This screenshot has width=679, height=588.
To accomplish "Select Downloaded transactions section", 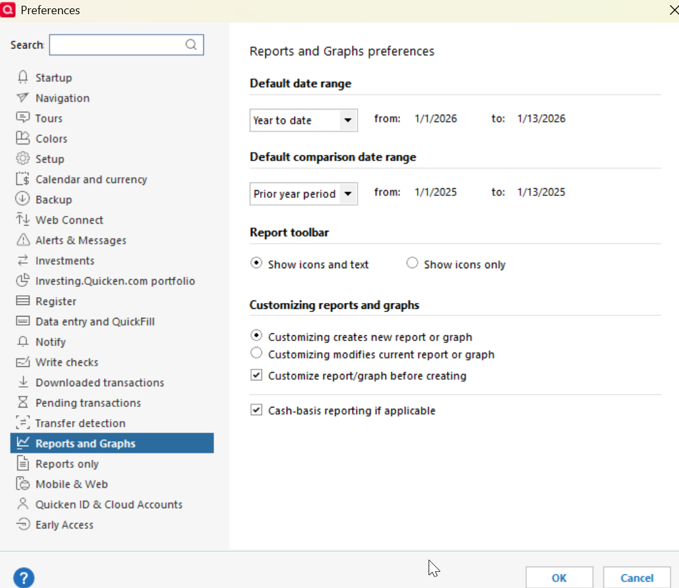I will (x=100, y=382).
